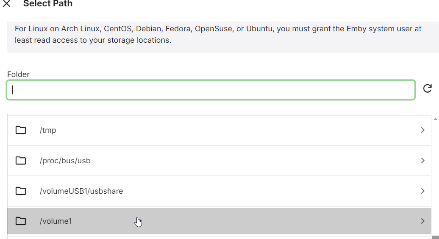The image size is (439, 239).
Task: Select the /tmp folder name
Action: (x=48, y=130)
